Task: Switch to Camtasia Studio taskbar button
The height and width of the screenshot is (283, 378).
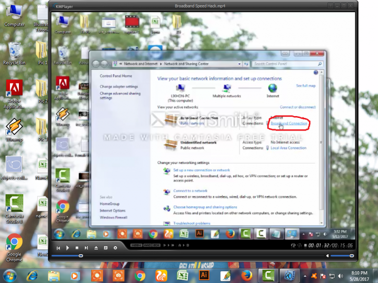Action: click(x=268, y=275)
